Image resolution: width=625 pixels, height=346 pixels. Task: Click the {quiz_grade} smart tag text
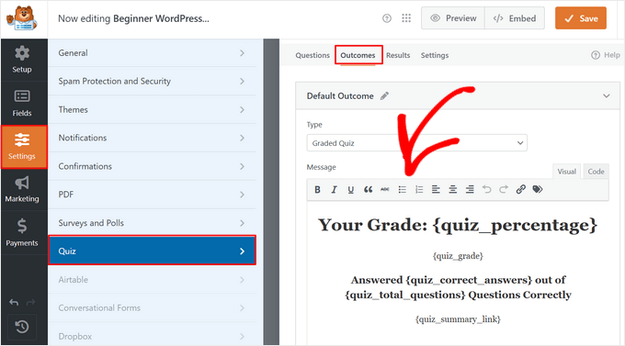(458, 256)
